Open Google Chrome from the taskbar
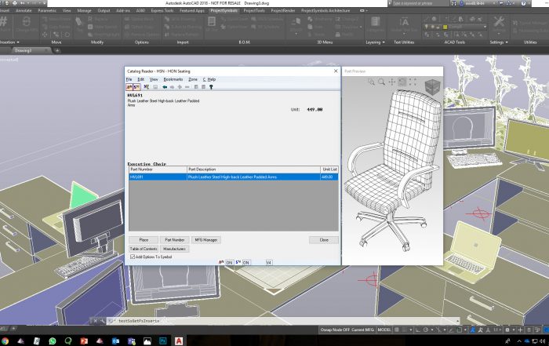 coord(5,341)
